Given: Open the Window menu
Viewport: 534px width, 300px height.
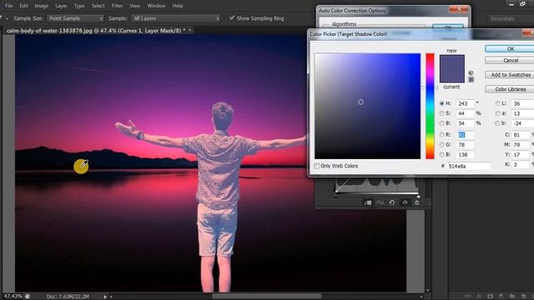Looking at the screenshot, I should pyautogui.click(x=156, y=6).
